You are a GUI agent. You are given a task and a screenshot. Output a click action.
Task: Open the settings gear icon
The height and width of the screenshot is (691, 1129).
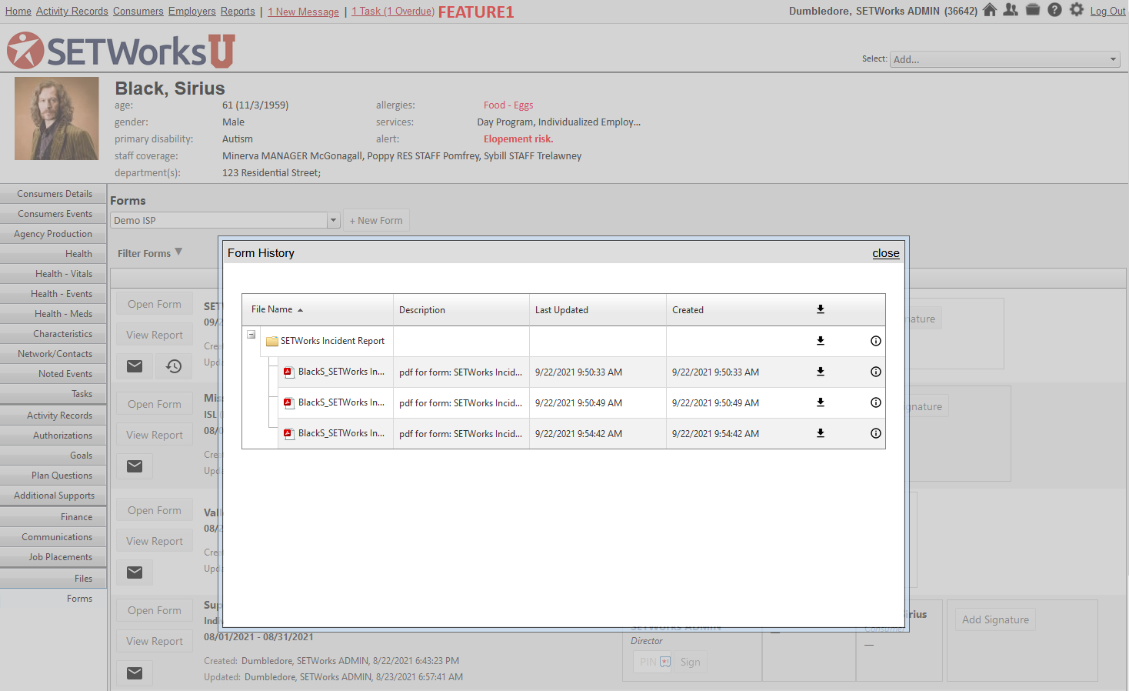[x=1077, y=10]
